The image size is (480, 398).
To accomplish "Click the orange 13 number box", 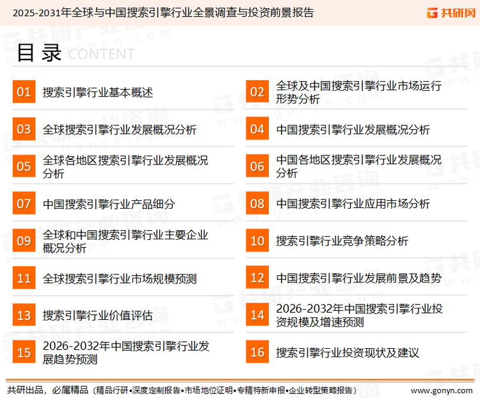I will (24, 315).
